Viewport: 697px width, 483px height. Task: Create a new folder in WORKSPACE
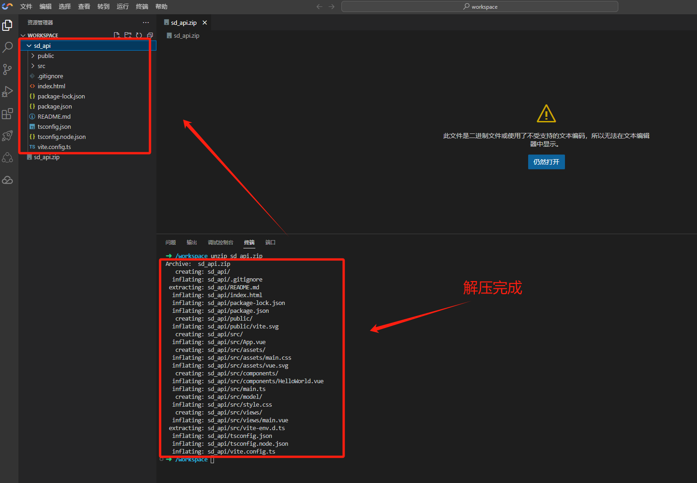coord(128,35)
